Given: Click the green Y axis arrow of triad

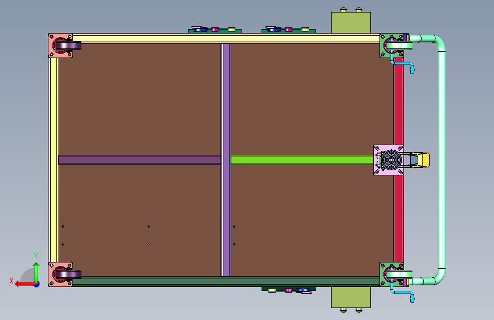Looking at the screenshot, I should 36,272.
